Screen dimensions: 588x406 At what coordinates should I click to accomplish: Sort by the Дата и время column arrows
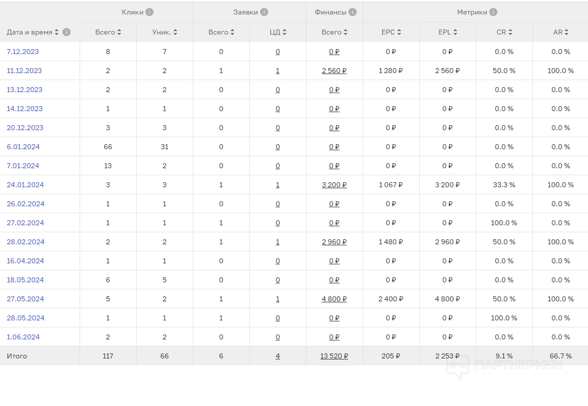coord(57,32)
